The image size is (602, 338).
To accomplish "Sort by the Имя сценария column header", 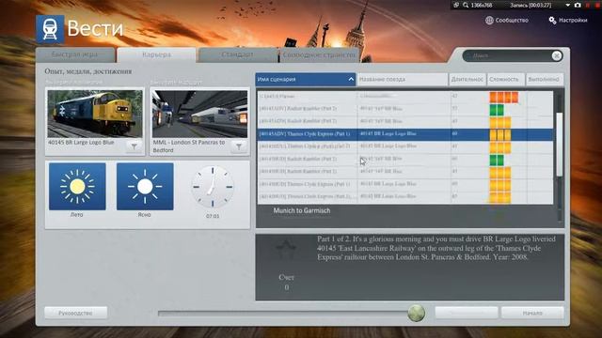I will 306,79.
